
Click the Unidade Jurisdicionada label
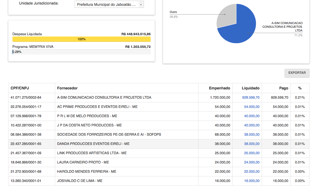tap(39, 3)
